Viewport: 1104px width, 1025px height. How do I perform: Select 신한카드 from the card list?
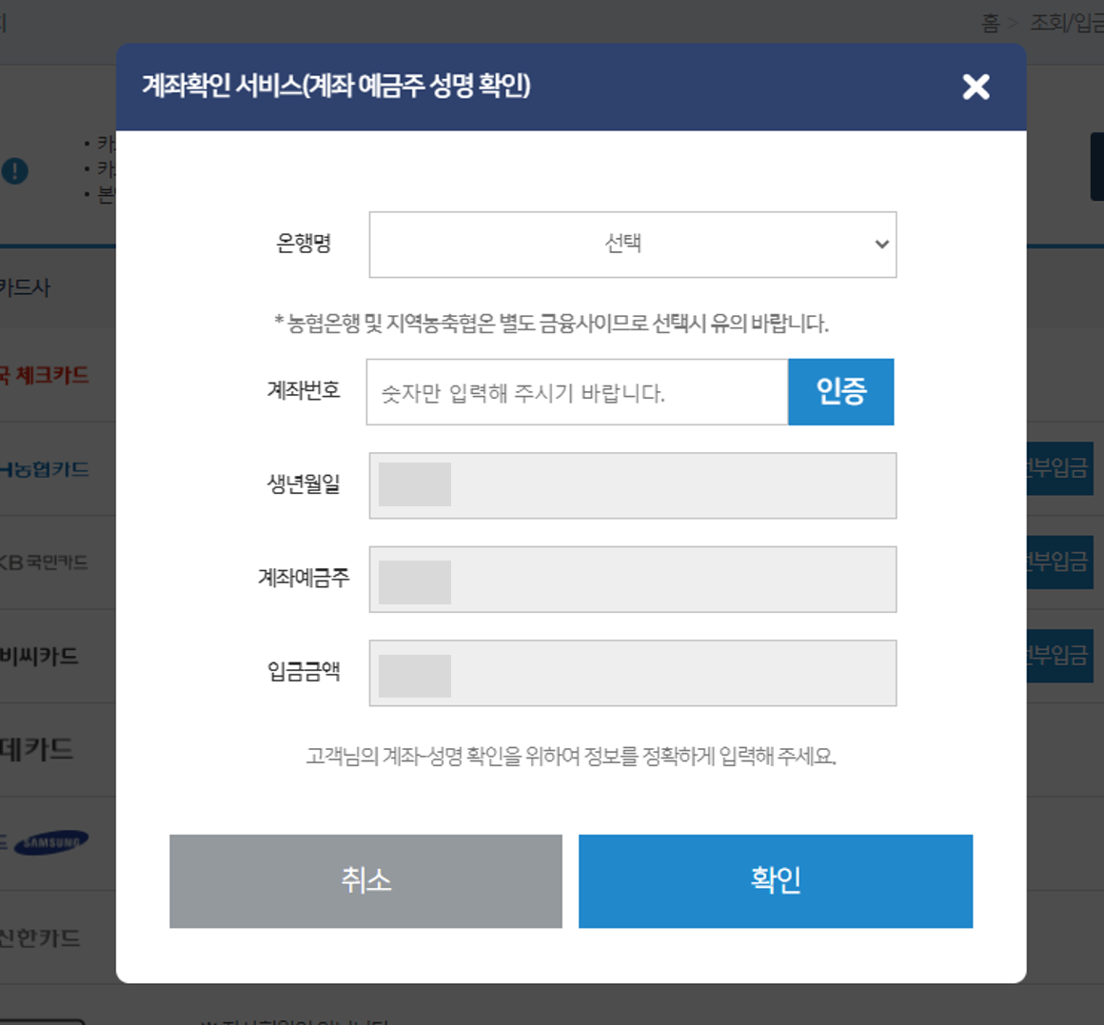tap(38, 937)
